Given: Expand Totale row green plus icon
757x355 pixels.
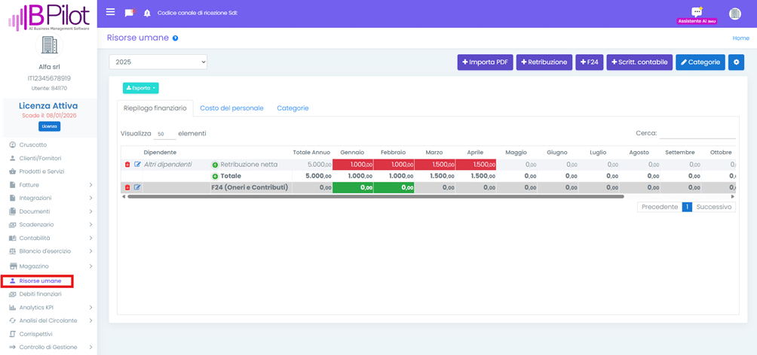Looking at the screenshot, I should click(x=216, y=176).
